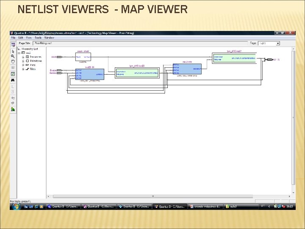Select Primitives in the hierarchy tree

point(36,61)
